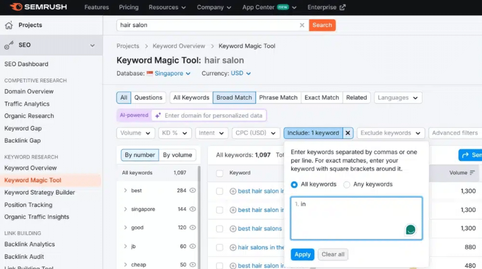Select the Phrase Match tab

coord(278,98)
